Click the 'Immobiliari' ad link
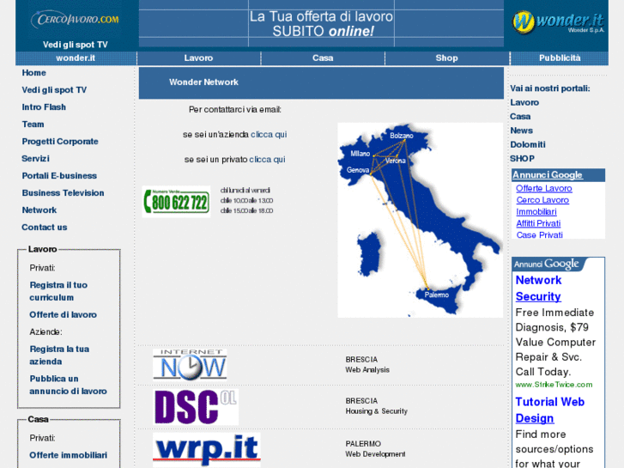The image size is (624, 468). (x=536, y=212)
